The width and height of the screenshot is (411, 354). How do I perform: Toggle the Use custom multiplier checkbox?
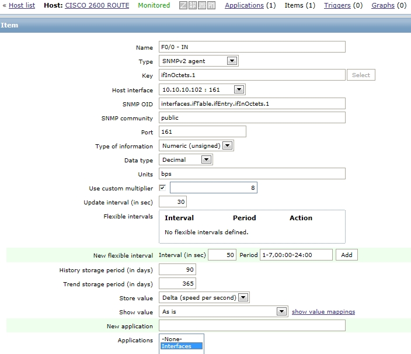tap(162, 188)
